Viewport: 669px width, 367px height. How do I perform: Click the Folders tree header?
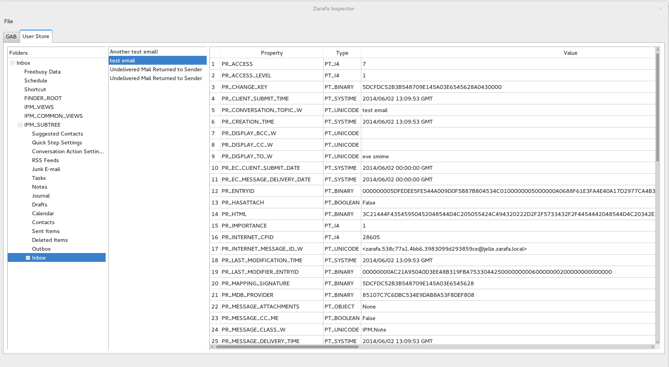pyautogui.click(x=57, y=53)
